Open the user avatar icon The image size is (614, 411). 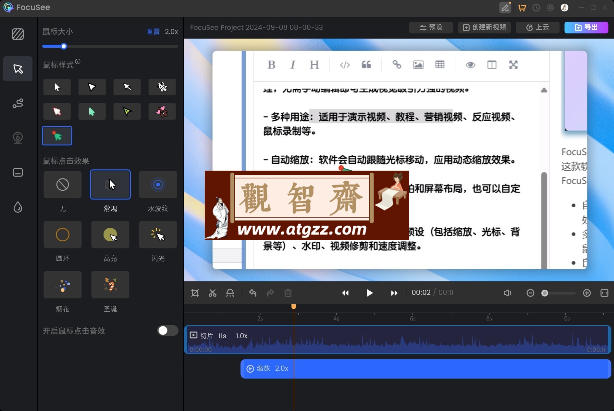click(564, 8)
